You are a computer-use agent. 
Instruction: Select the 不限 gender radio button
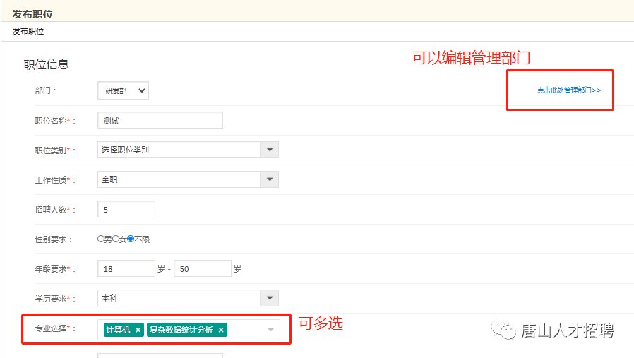tap(130, 239)
